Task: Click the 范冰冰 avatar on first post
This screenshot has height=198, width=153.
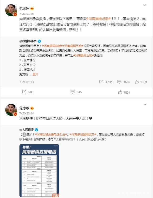Action: coord(11,10)
